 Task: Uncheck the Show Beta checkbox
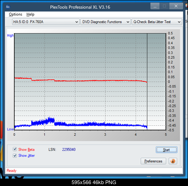click(15, 149)
